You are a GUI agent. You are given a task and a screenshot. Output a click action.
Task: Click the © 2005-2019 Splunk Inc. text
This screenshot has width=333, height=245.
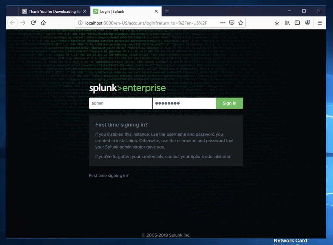pos(166,235)
